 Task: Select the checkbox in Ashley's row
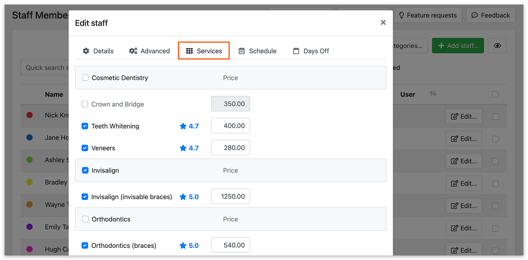tap(495, 161)
